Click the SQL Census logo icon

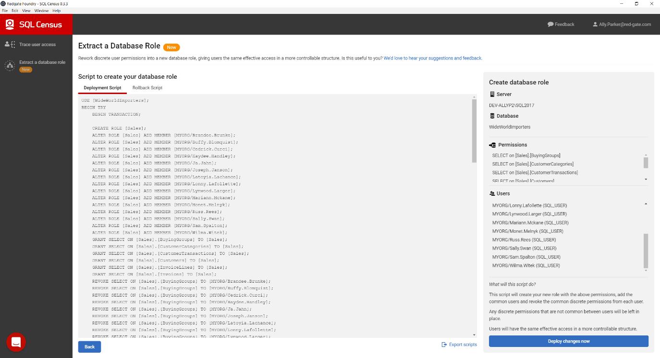point(10,24)
